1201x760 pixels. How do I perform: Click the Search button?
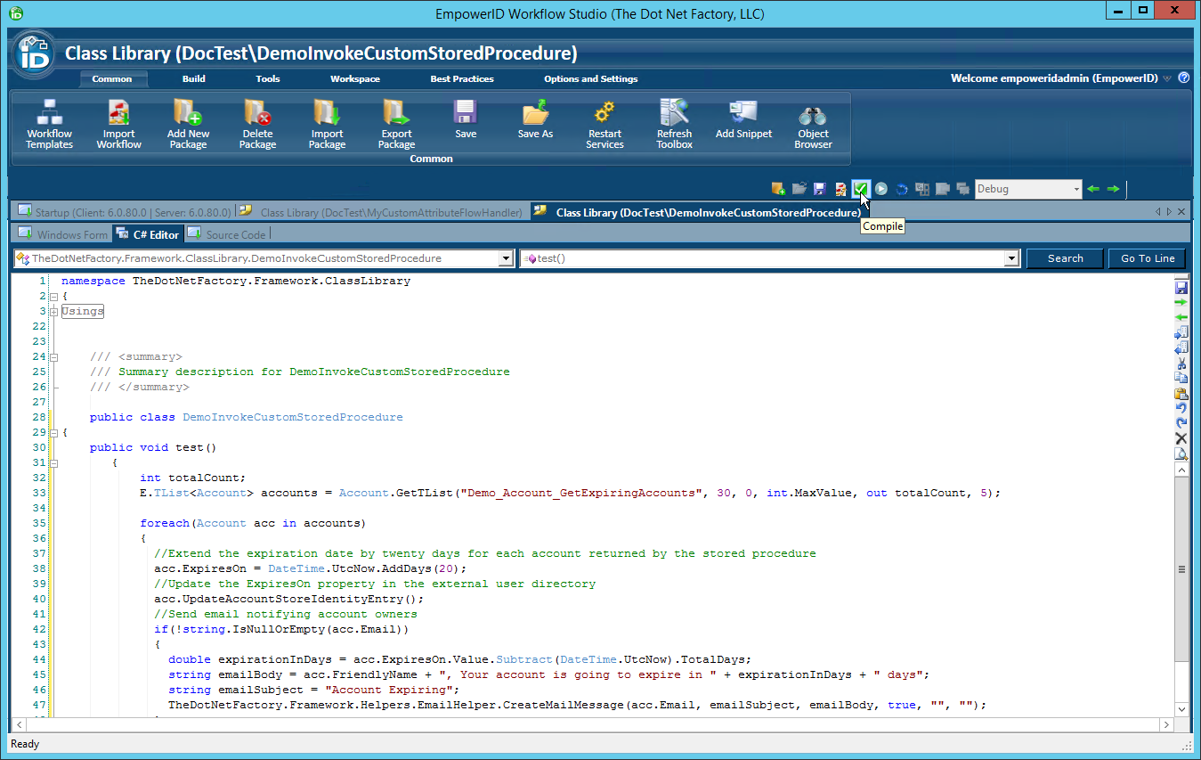coord(1064,257)
